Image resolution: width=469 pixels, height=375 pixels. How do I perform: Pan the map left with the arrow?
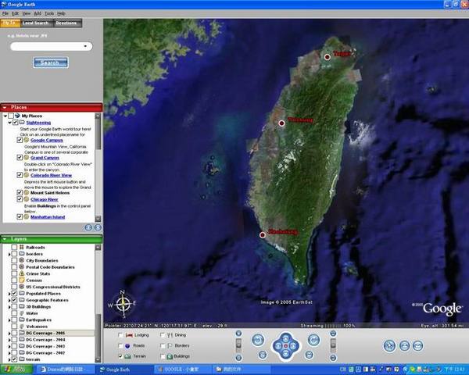click(277, 346)
